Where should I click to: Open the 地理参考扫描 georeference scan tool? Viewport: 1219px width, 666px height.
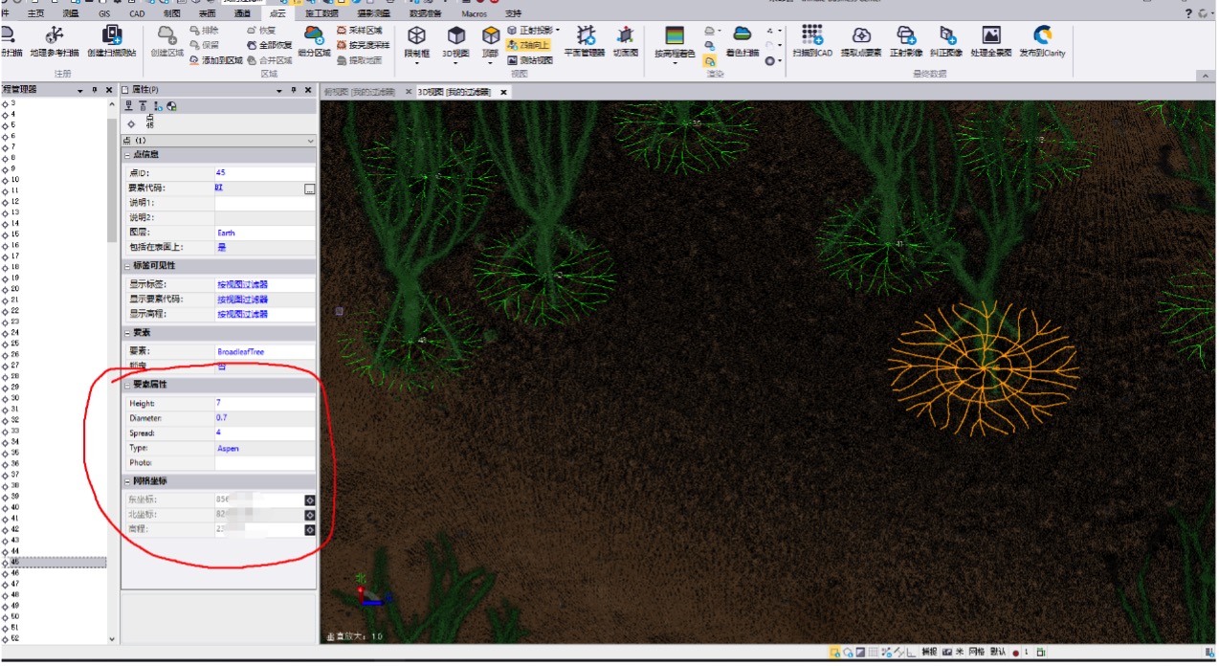coord(54,41)
